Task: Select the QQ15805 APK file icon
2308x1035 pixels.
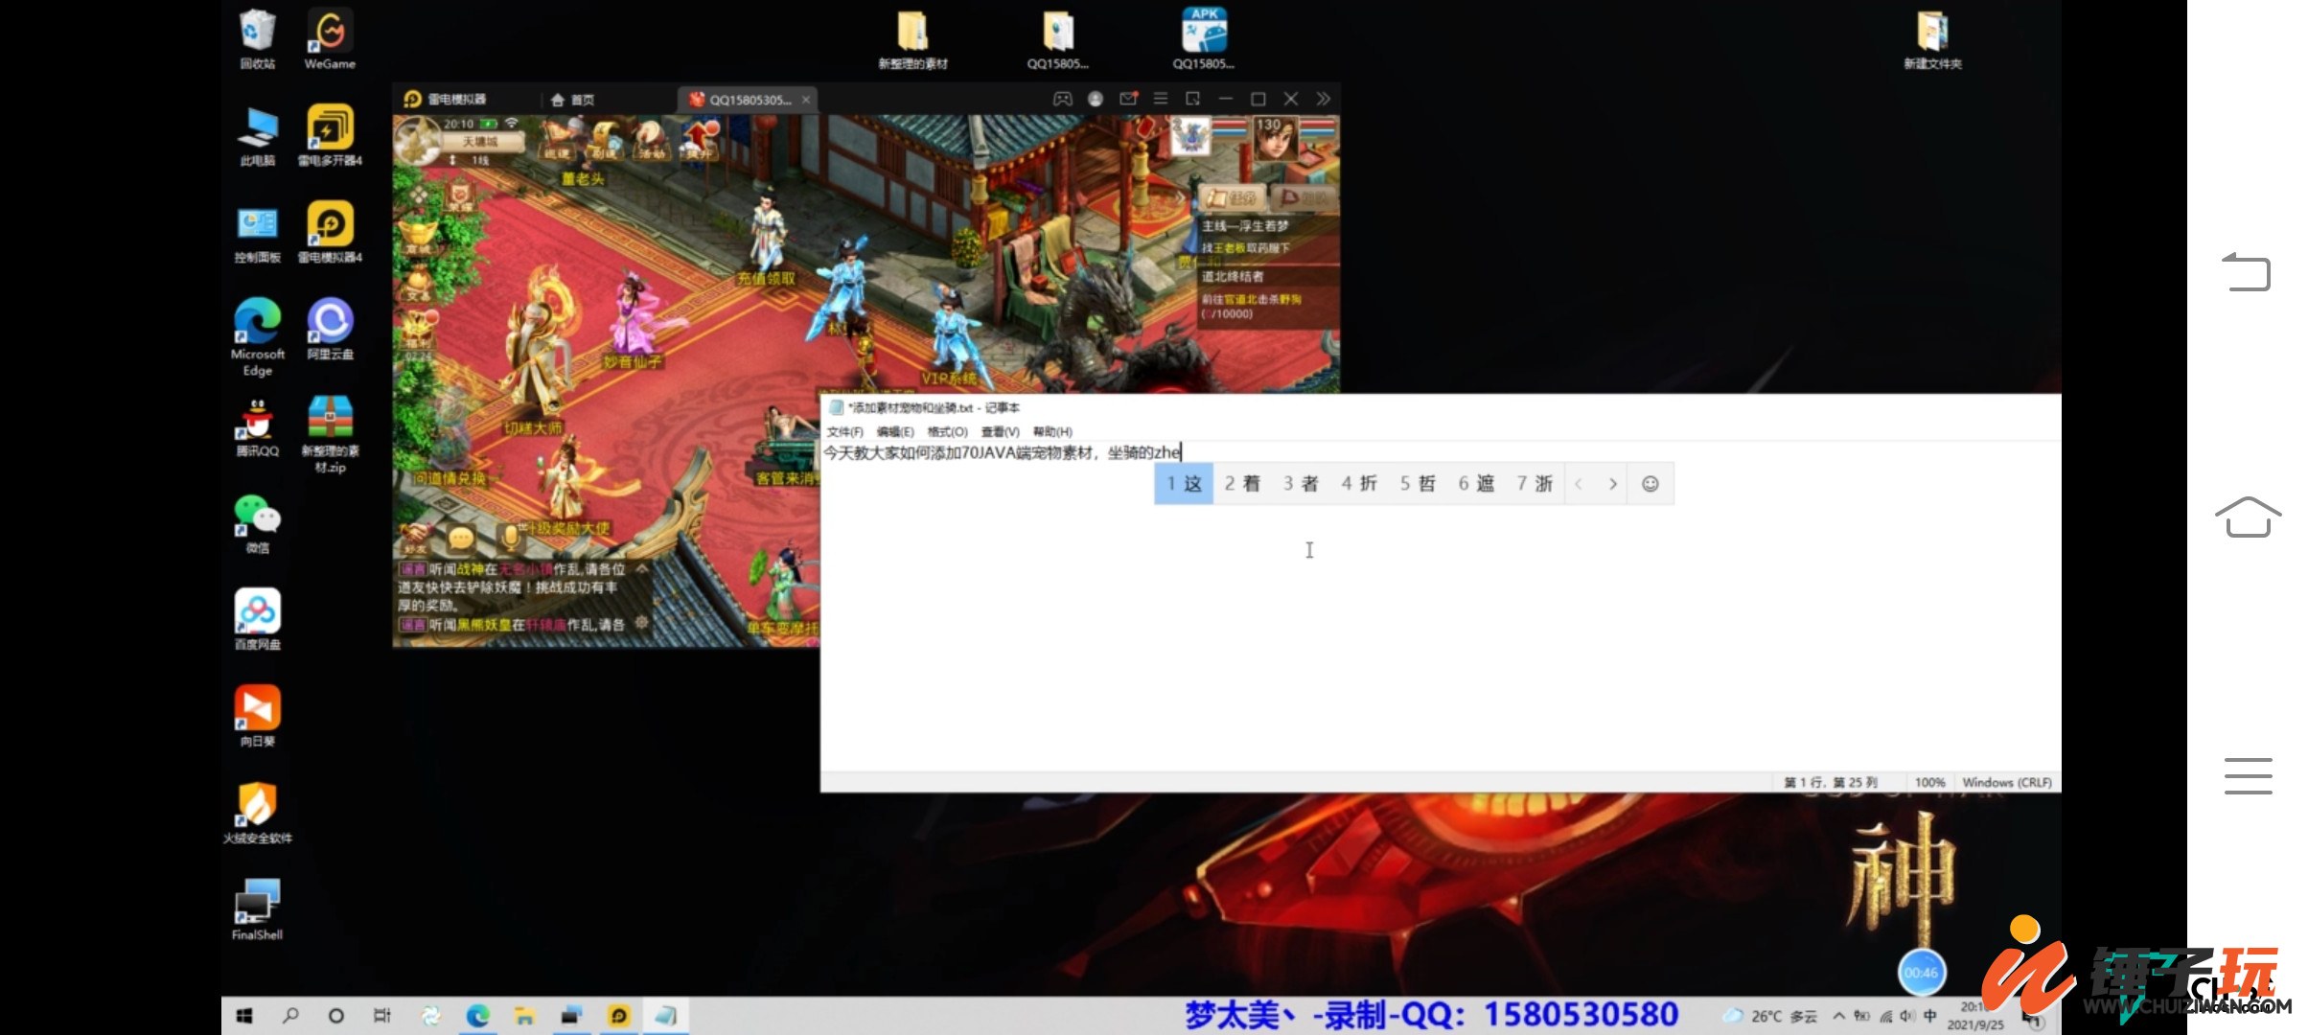Action: tap(1204, 39)
